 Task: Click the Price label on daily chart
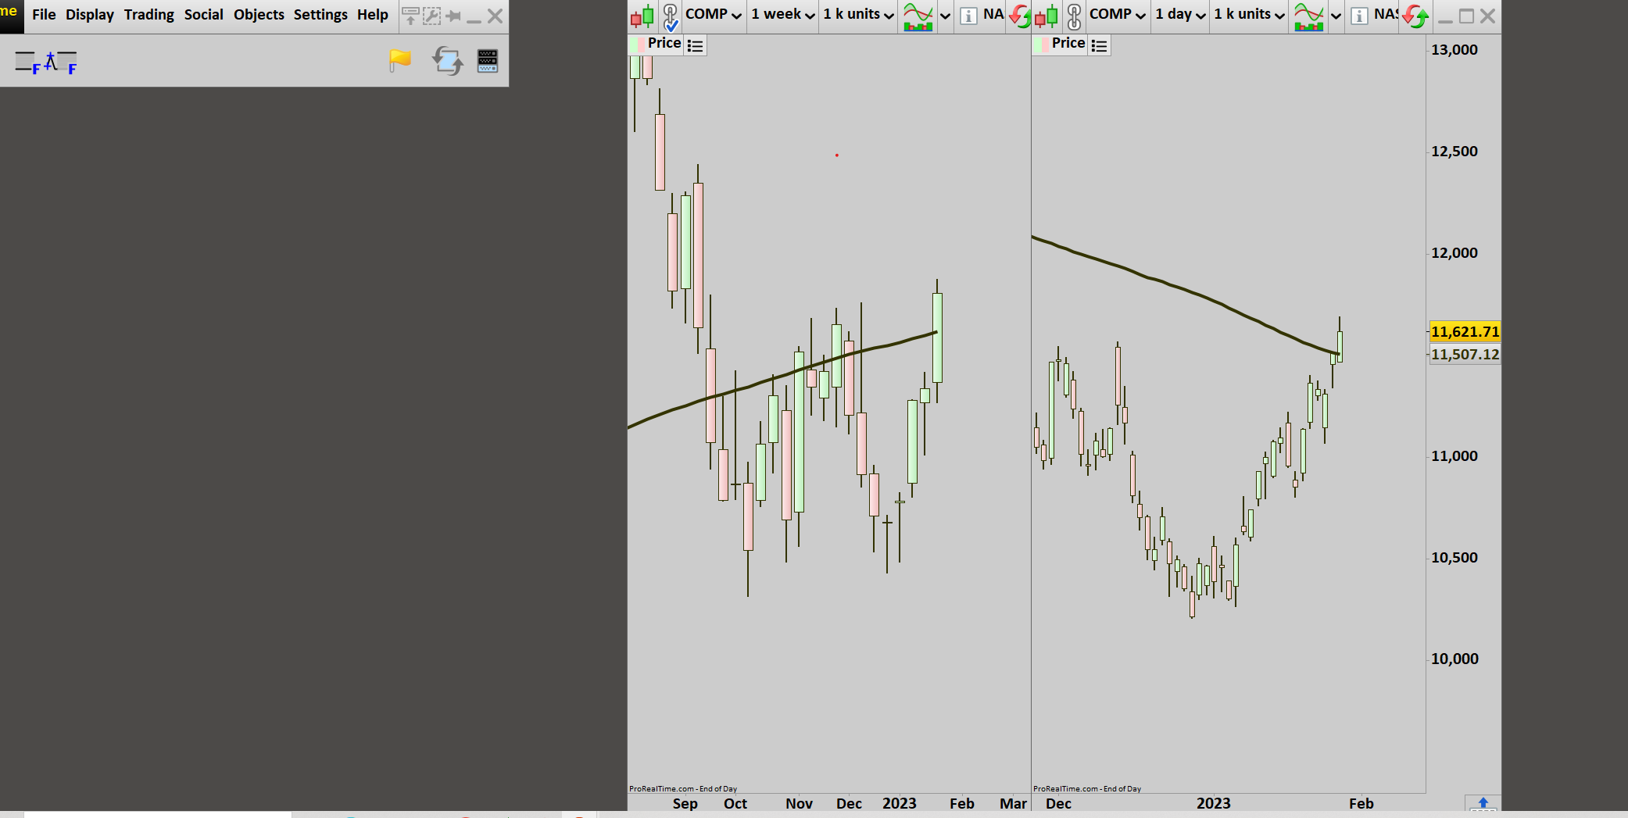(x=1068, y=44)
